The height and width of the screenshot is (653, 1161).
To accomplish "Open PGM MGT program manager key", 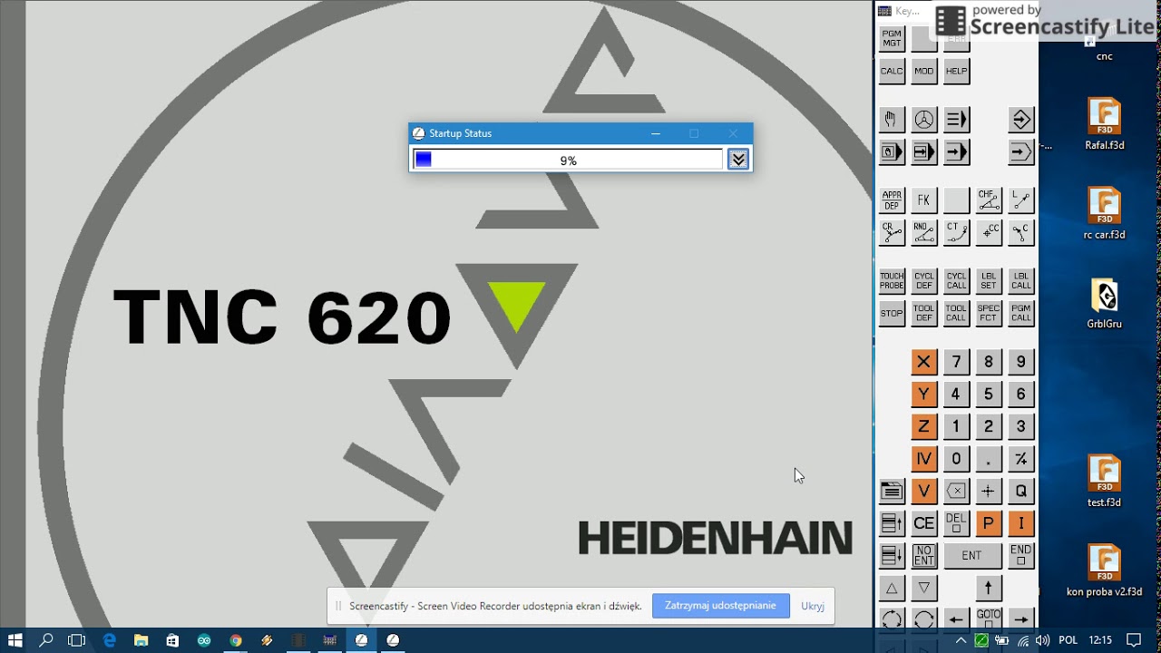I will pyautogui.click(x=892, y=38).
